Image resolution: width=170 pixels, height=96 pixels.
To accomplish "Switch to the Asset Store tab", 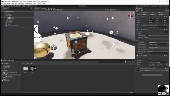I will 52,8.
